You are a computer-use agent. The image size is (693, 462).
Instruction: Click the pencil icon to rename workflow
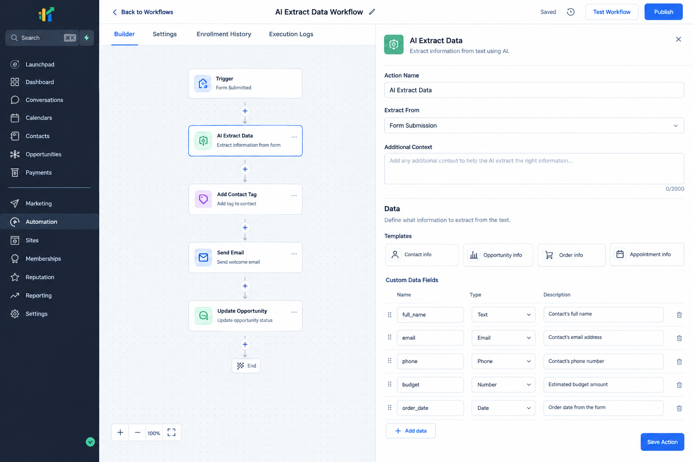click(x=372, y=12)
